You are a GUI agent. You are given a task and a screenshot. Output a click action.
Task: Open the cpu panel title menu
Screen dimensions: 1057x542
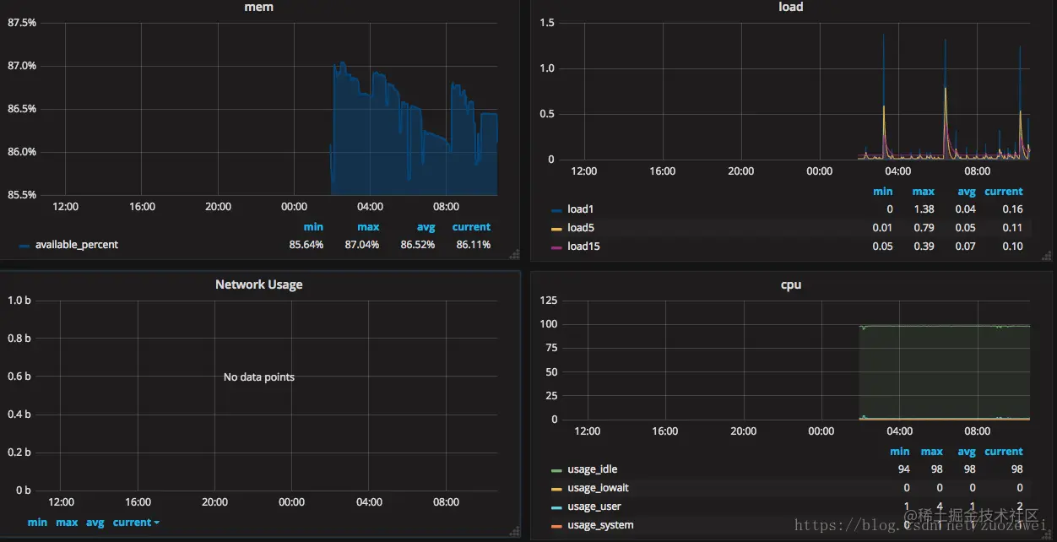(x=790, y=285)
